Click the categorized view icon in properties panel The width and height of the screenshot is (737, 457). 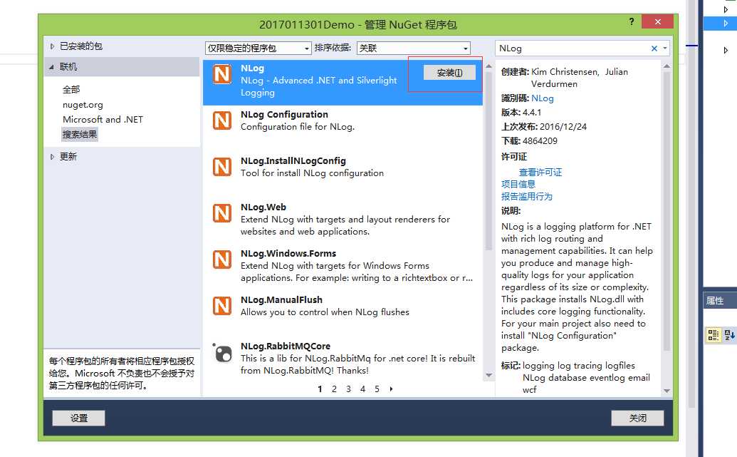click(x=713, y=334)
